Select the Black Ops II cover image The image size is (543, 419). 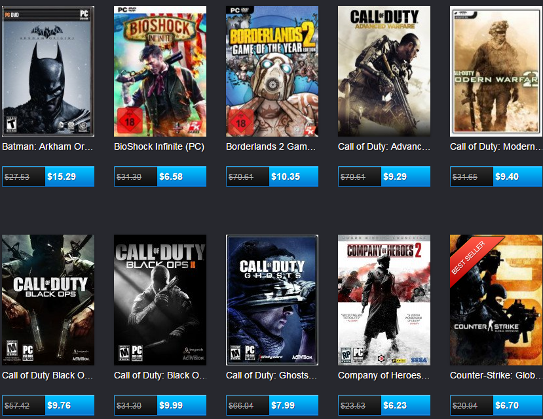[x=160, y=300]
